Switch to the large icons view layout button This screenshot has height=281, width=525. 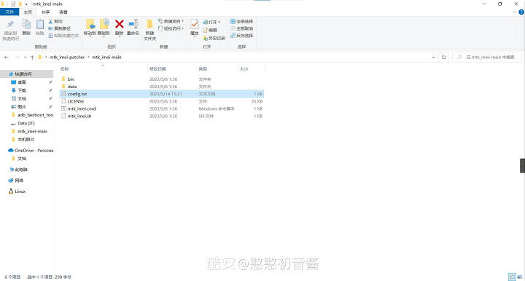tap(520, 277)
